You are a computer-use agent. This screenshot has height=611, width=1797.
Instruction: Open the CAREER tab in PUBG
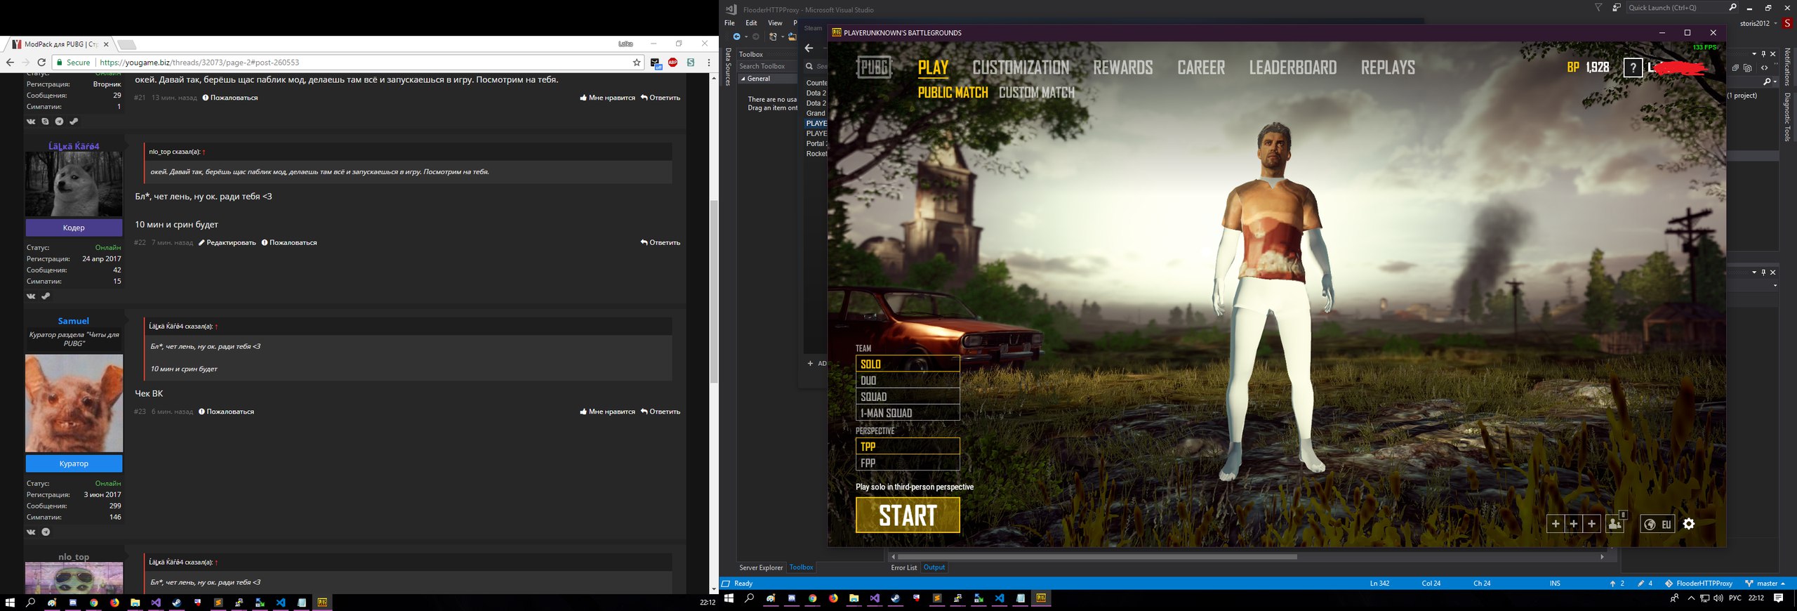pos(1201,68)
